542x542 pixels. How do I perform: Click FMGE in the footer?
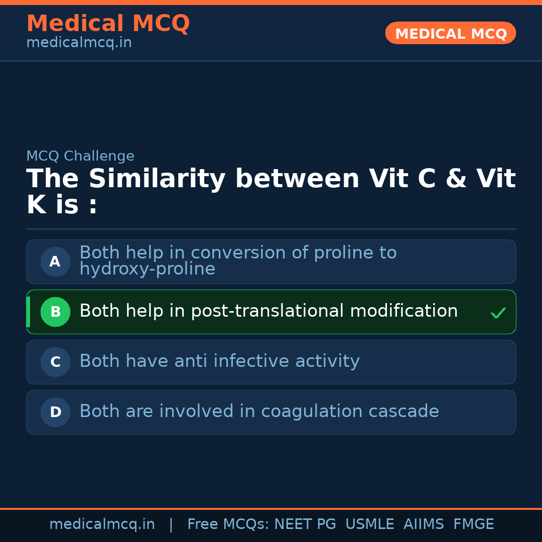click(x=473, y=524)
